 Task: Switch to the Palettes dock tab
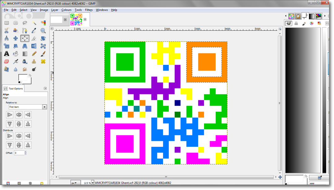pyautogui.click(x=319, y=16)
